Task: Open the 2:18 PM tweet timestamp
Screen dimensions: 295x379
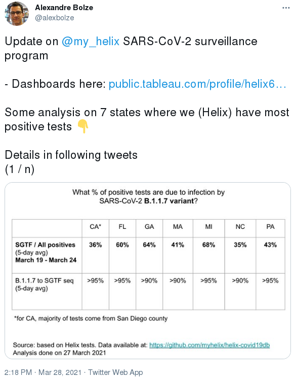Action: (x=18, y=372)
